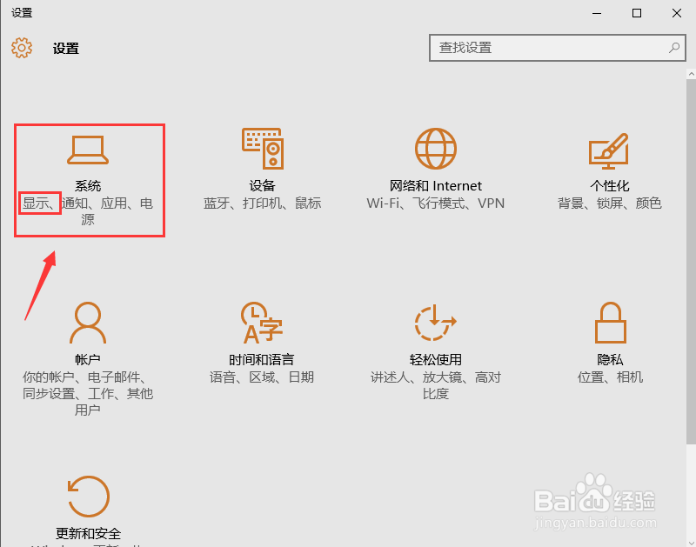The width and height of the screenshot is (696, 547).
Task: Open the Devices keyboard and speaker icon
Action: [x=263, y=149]
